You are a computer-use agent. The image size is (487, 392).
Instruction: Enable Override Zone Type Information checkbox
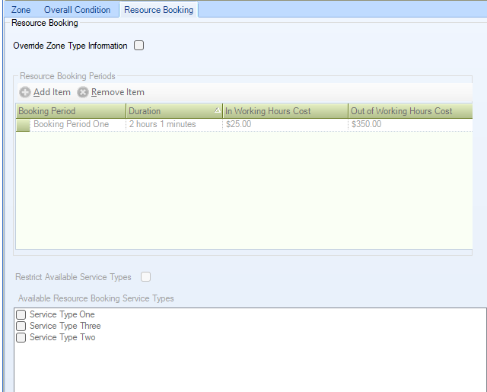pos(139,46)
